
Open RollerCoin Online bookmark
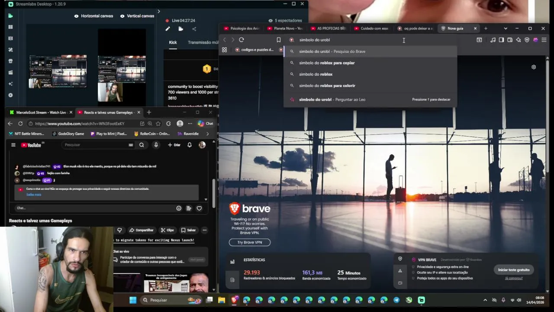tap(151, 134)
